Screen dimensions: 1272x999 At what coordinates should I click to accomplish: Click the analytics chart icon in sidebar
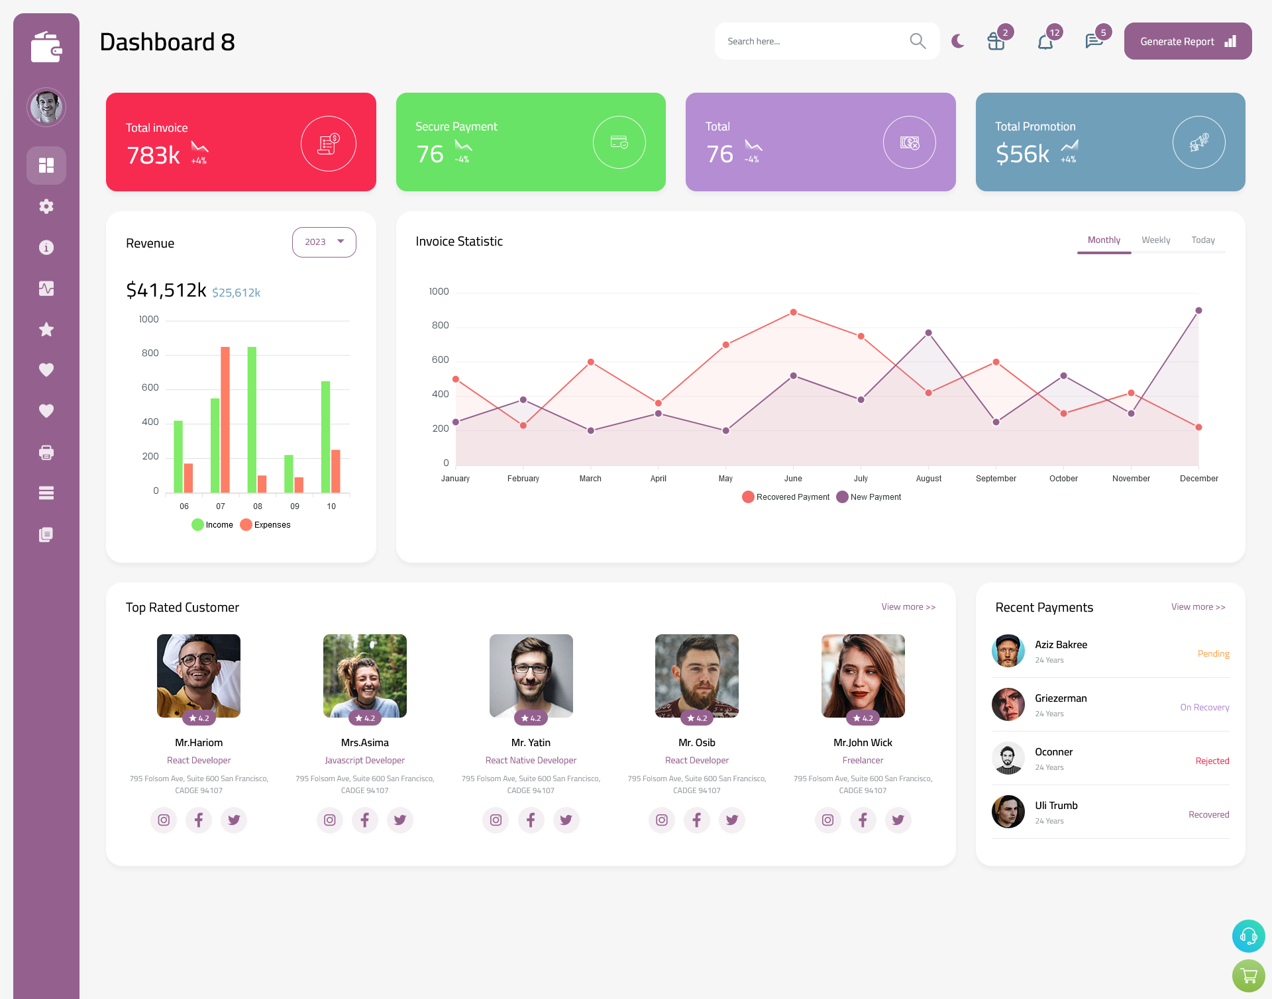click(46, 289)
